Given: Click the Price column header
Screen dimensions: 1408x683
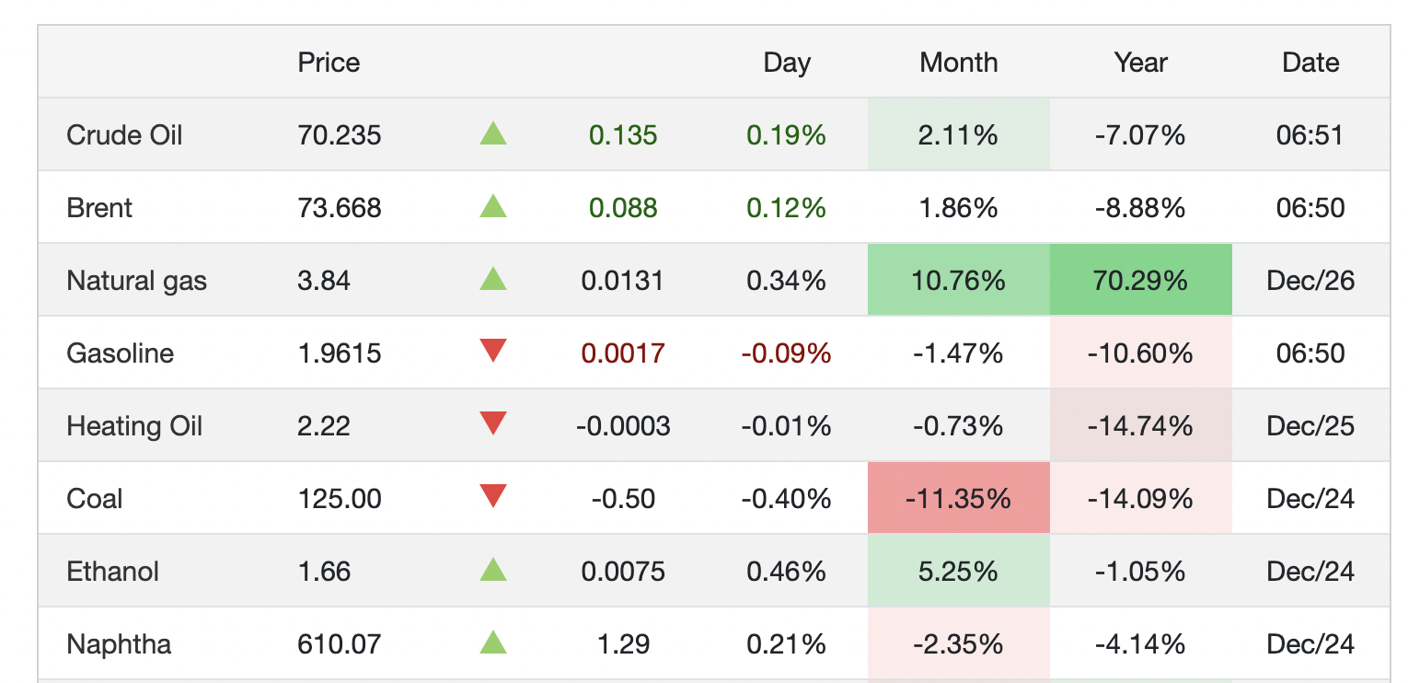Looking at the screenshot, I should pyautogui.click(x=329, y=63).
